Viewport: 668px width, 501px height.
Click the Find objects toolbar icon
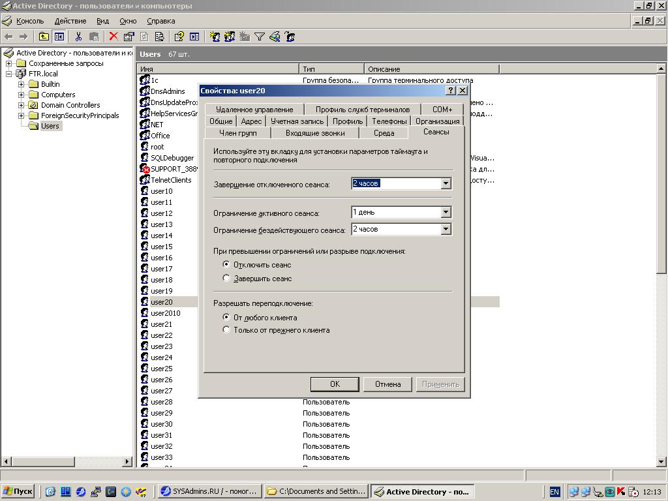click(275, 37)
